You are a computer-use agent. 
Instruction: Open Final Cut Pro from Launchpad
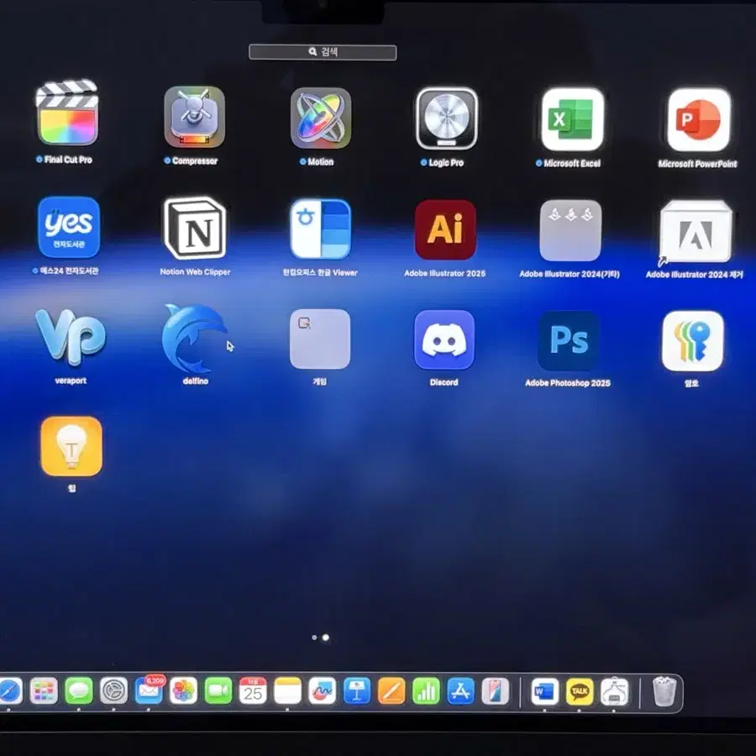coord(67,114)
